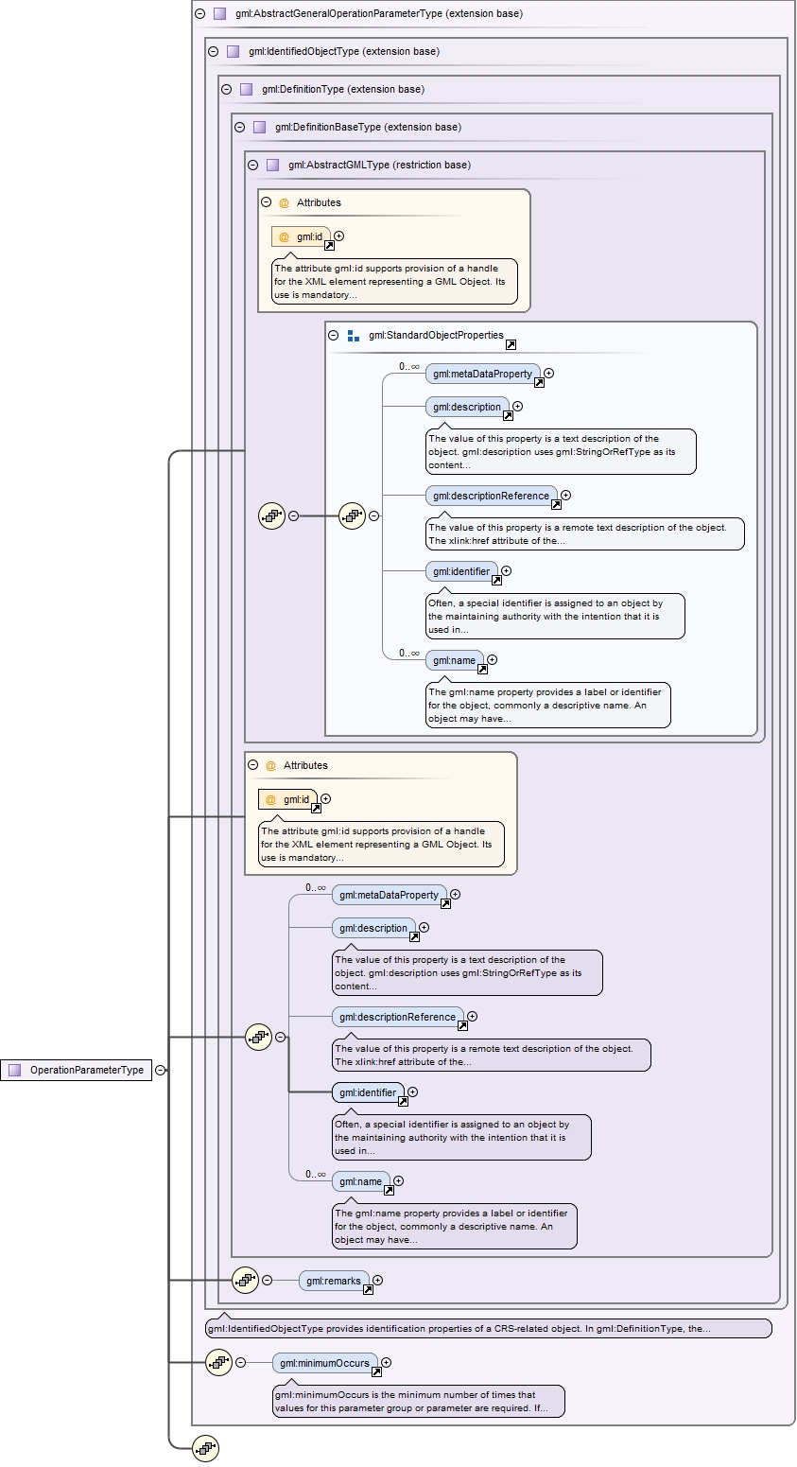Collapse the gml:AbstractGMLType restriction base
The height and width of the screenshot is (1467, 797).
[x=252, y=165]
